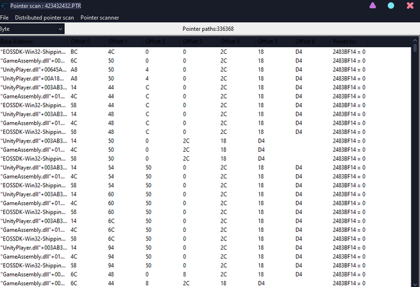
Task: Sort by the Base Address column header
Action: pyautogui.click(x=33, y=41)
